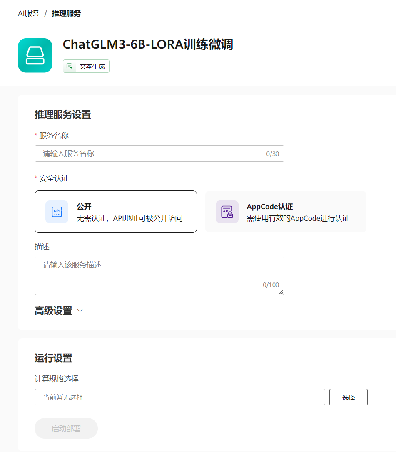Open the AI服务 breadcrumb link

tap(29, 13)
